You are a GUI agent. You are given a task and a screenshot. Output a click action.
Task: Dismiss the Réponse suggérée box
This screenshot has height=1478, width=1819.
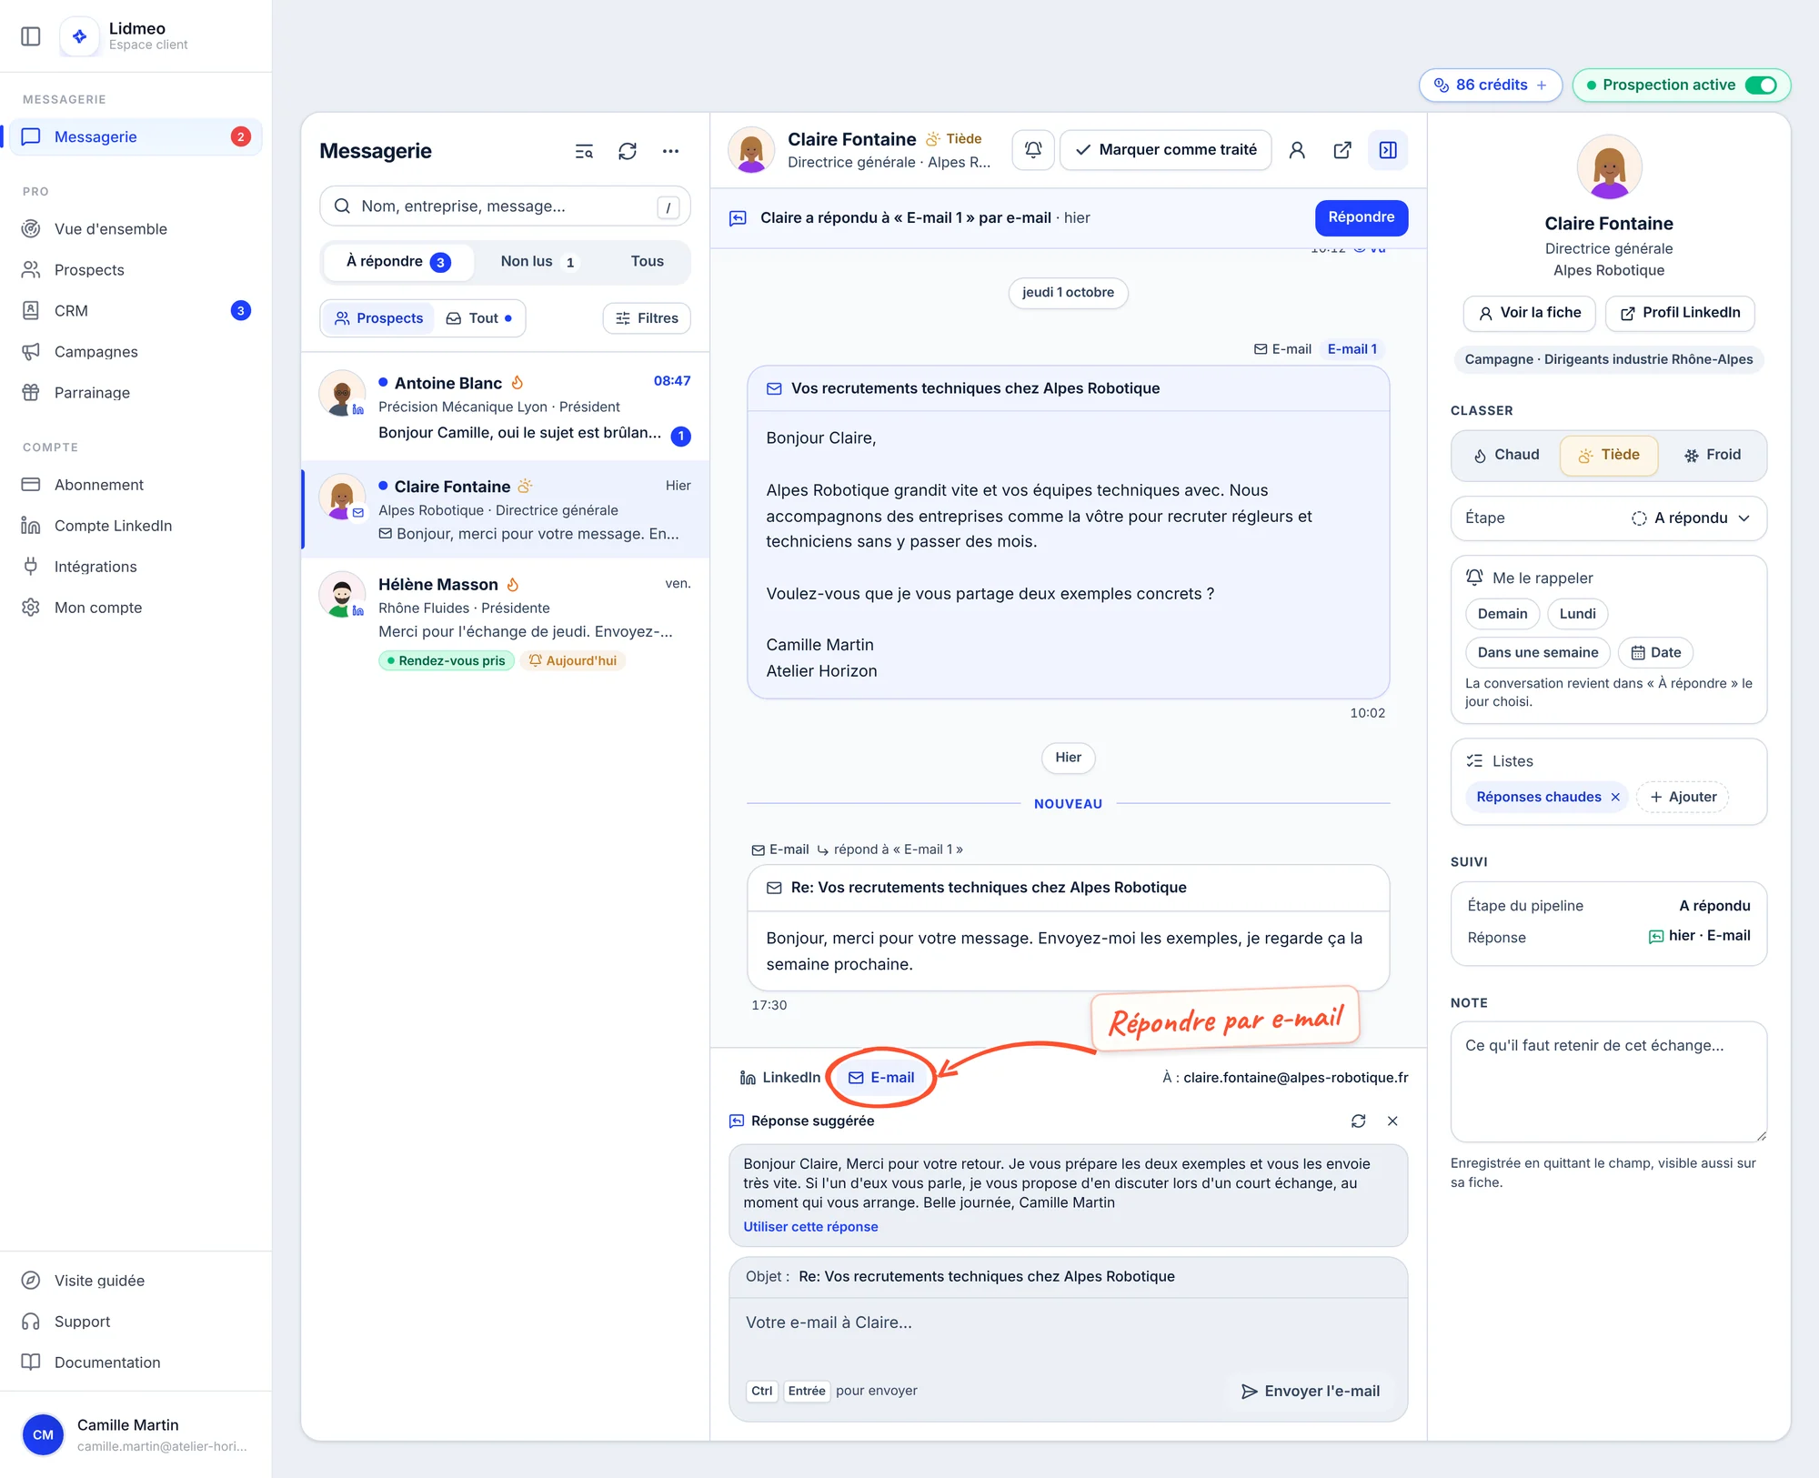(x=1392, y=1121)
